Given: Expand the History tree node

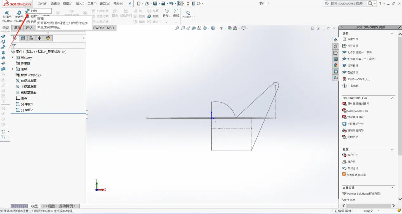Looking at the screenshot, I should pos(13,58).
